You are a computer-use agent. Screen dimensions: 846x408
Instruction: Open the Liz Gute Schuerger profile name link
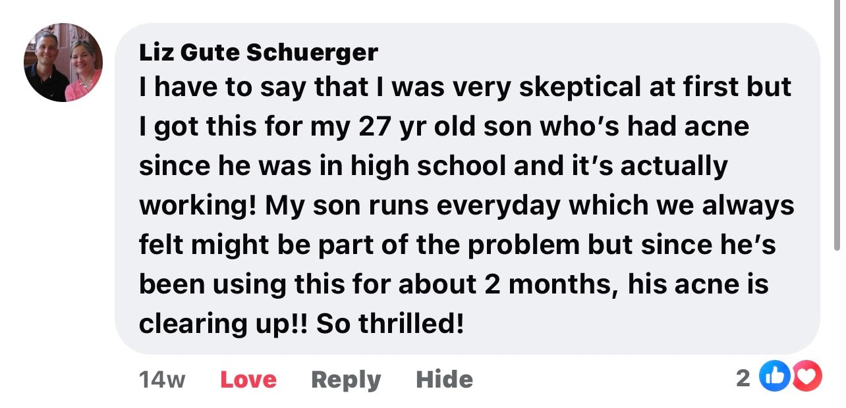click(x=258, y=52)
